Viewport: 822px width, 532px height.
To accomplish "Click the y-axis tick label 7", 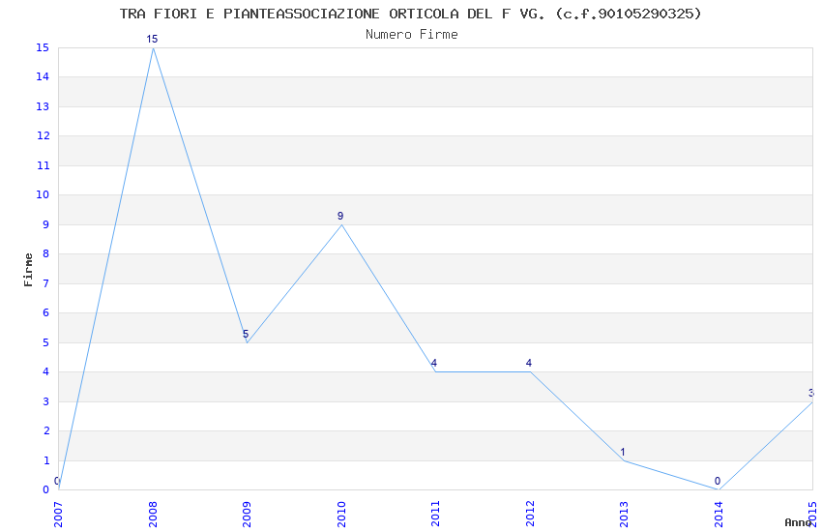I will (46, 283).
